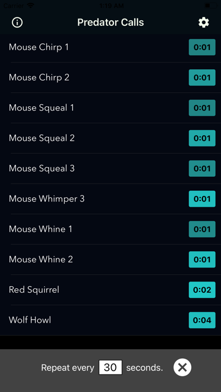Play Wolf Howl 0:04 button

pyautogui.click(x=202, y=320)
